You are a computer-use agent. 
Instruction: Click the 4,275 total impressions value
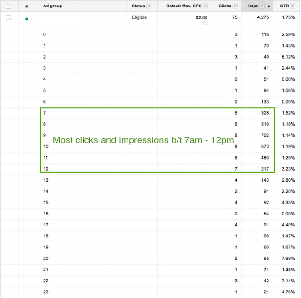point(261,17)
